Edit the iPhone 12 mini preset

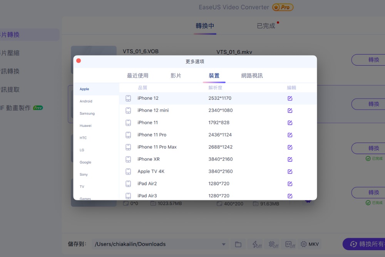click(290, 111)
